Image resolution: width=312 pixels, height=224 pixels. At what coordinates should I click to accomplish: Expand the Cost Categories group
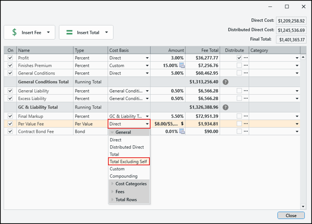[112, 184]
